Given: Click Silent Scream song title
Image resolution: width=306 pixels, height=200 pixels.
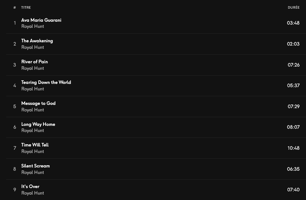Looking at the screenshot, I should pos(35,166).
